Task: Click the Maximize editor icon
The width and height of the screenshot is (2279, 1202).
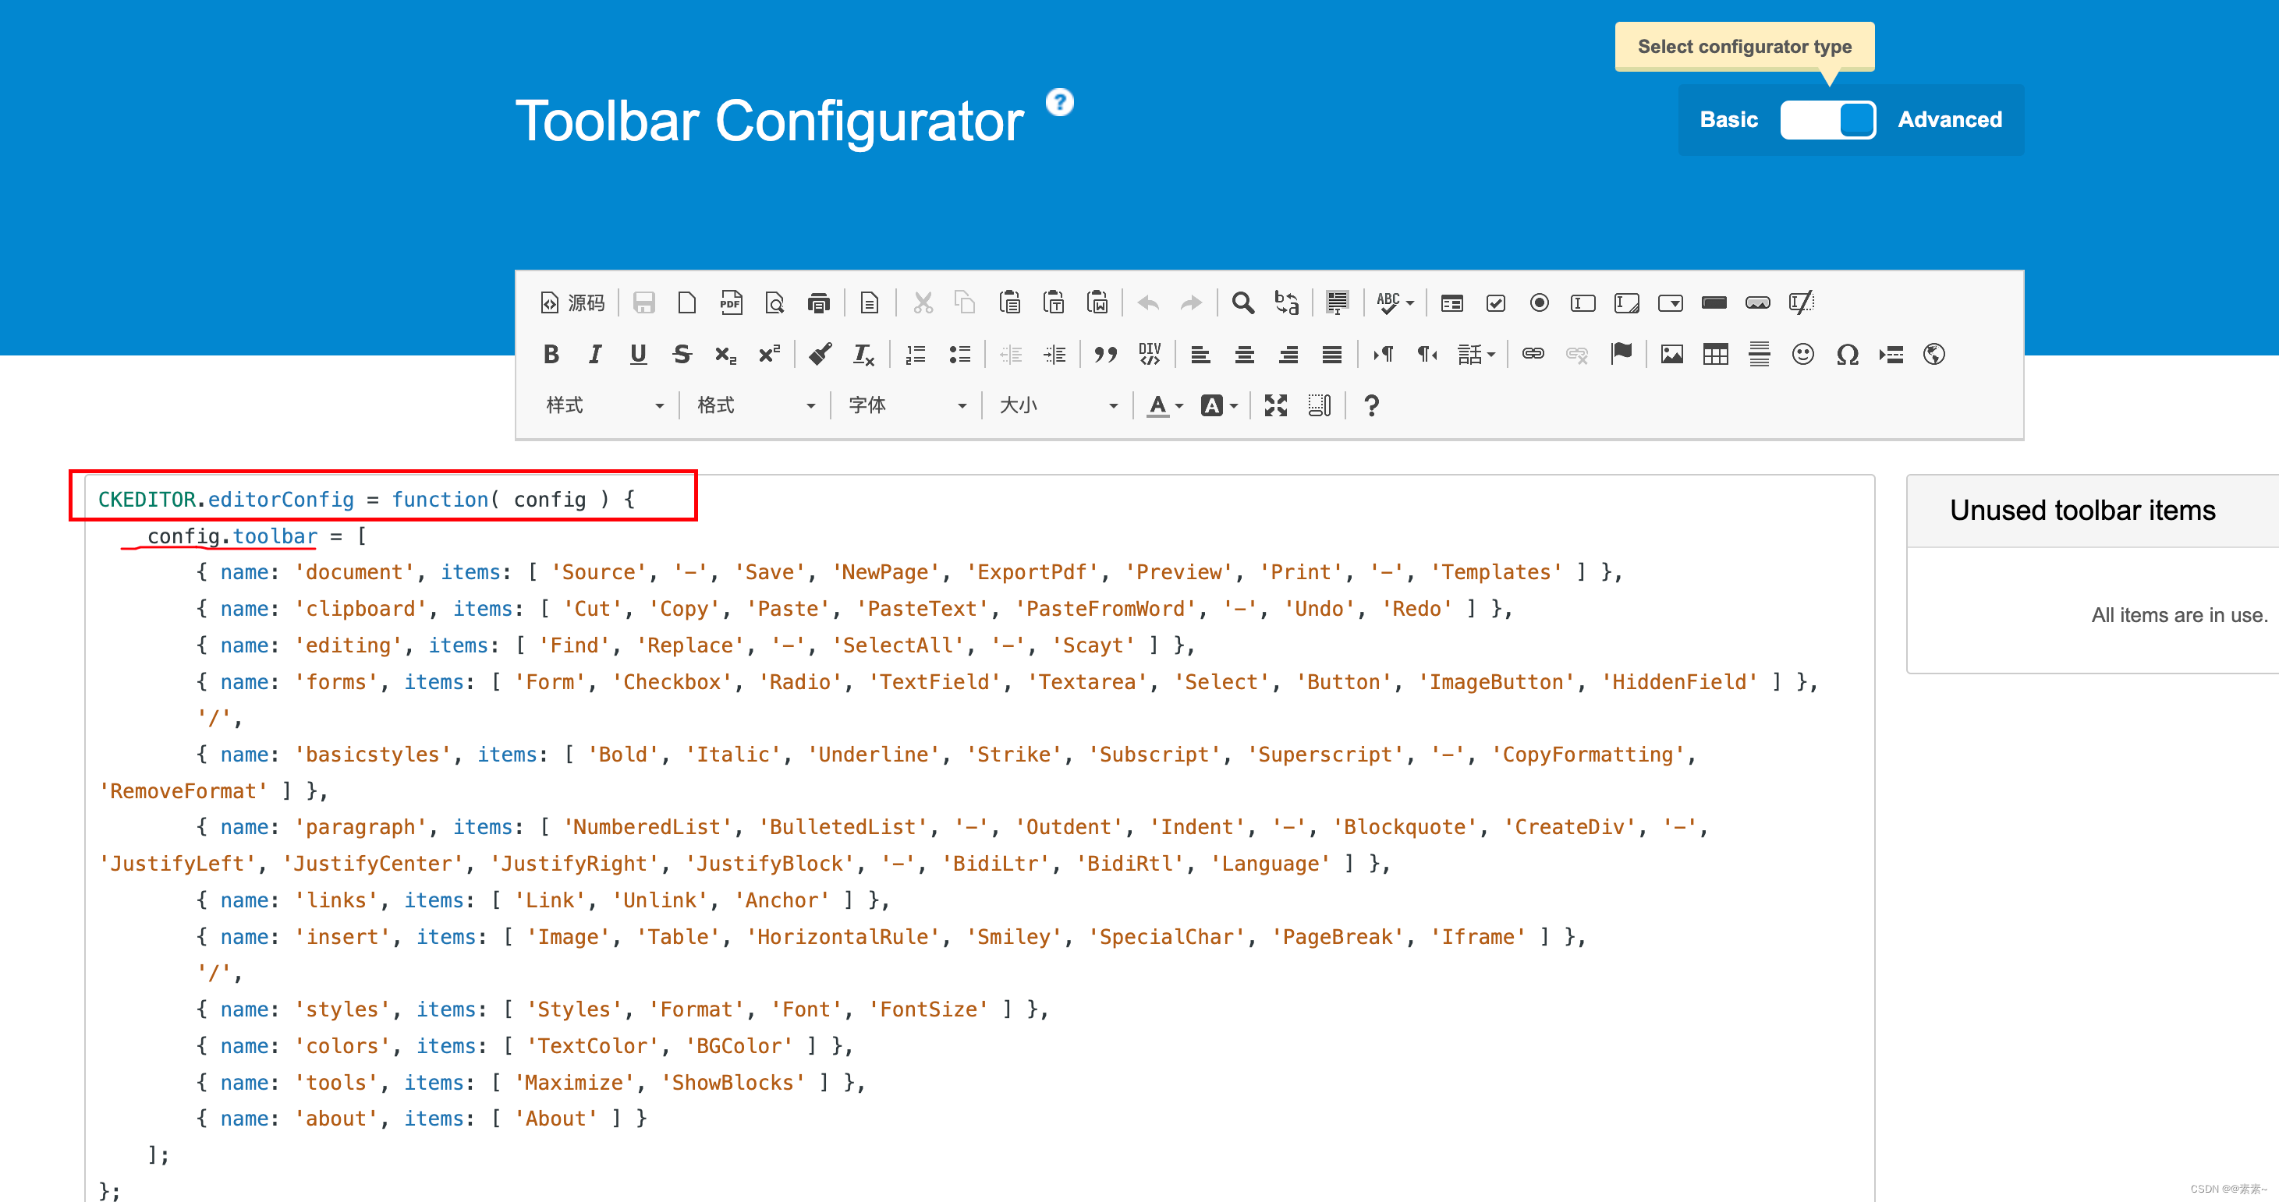Action: click(1275, 405)
